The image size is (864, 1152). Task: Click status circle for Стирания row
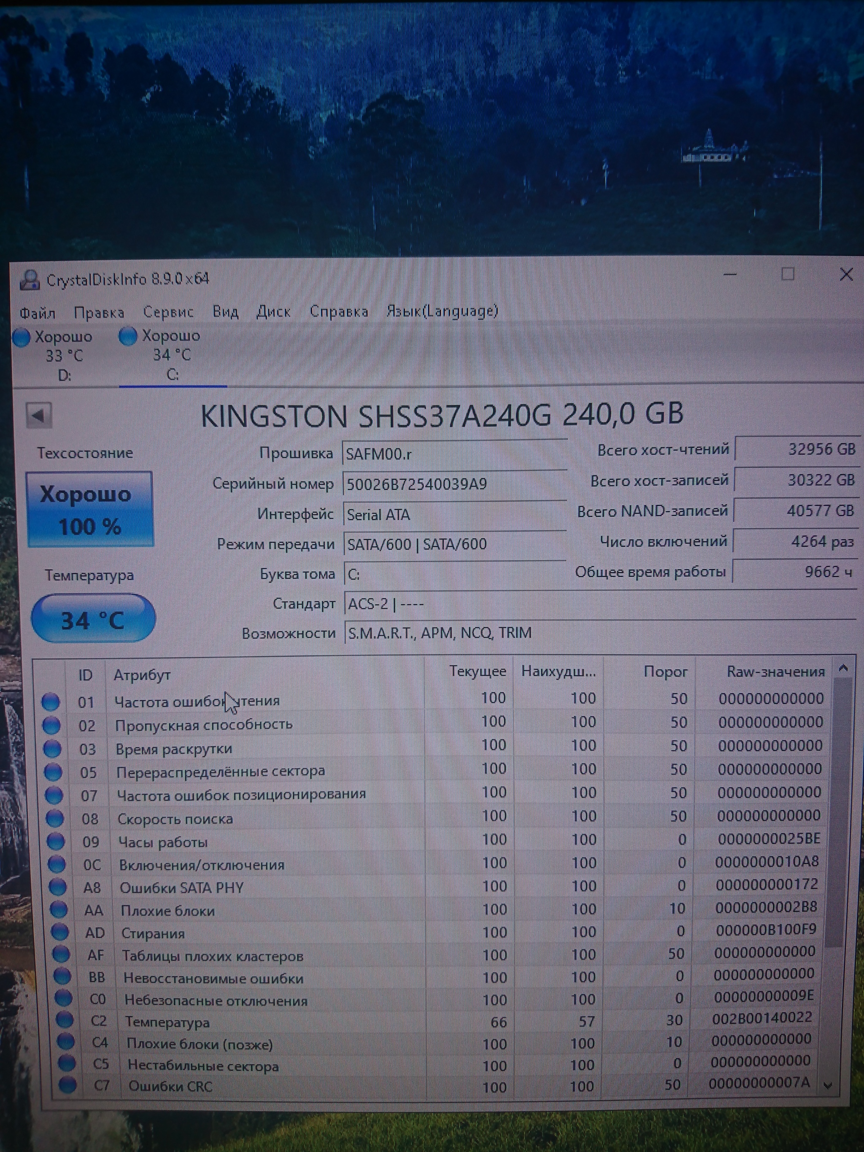coord(60,932)
